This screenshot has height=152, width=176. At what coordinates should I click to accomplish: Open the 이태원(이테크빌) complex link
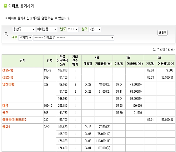[14, 120]
